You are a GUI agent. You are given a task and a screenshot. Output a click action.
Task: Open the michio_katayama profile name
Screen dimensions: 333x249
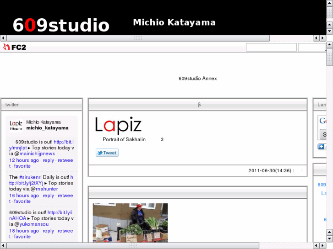47,128
